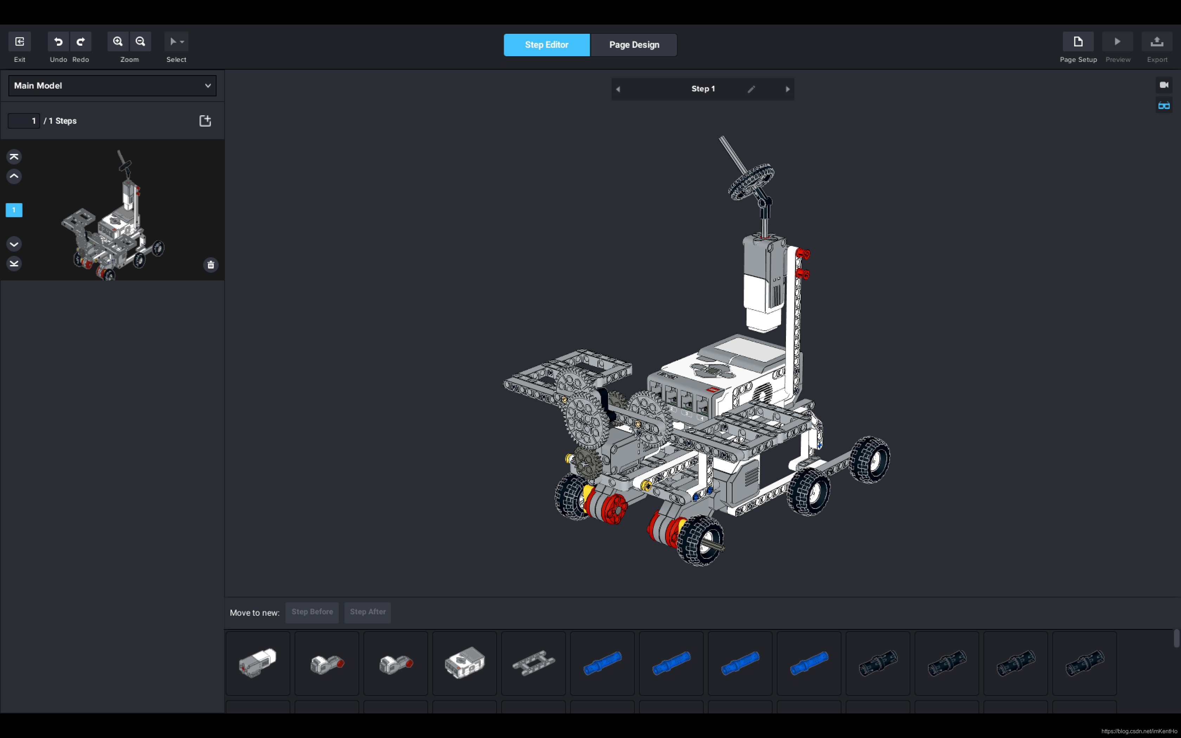Viewport: 1181px width, 738px height.
Task: Click the add new step icon
Action: point(205,121)
